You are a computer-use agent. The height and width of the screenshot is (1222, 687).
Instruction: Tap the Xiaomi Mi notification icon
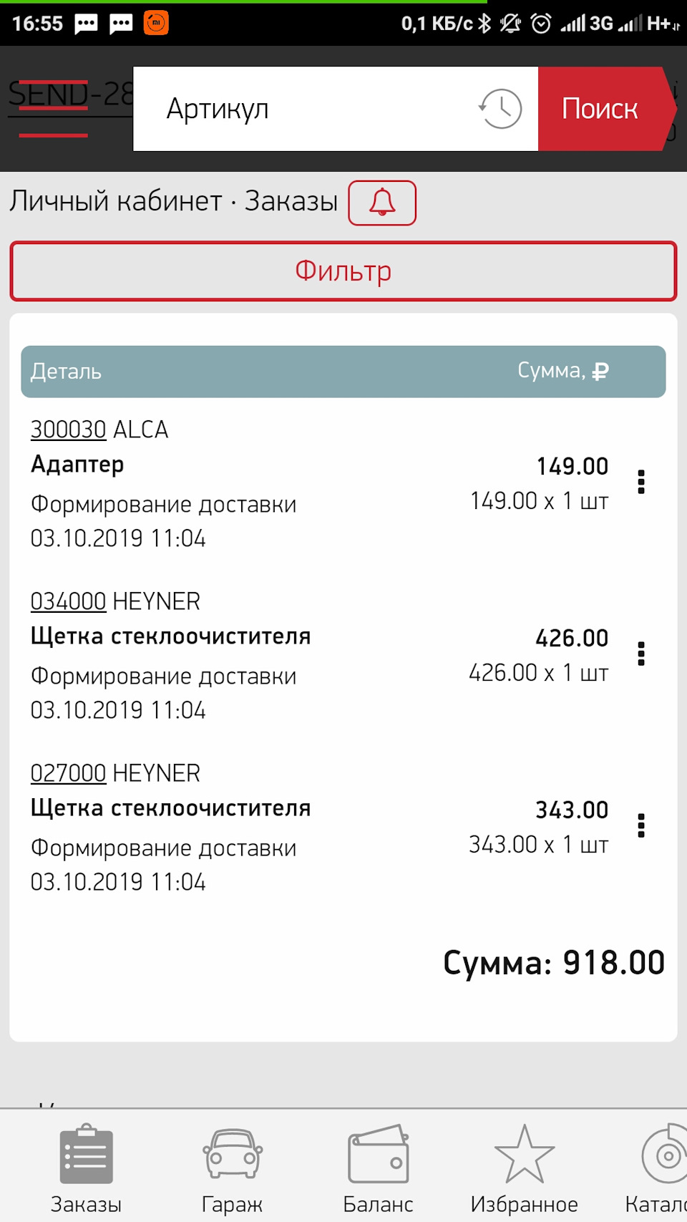[156, 23]
